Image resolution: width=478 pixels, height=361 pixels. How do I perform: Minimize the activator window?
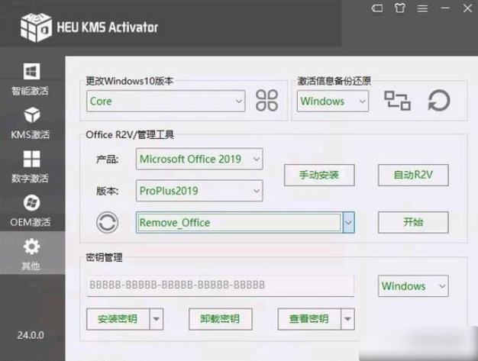tap(444, 8)
